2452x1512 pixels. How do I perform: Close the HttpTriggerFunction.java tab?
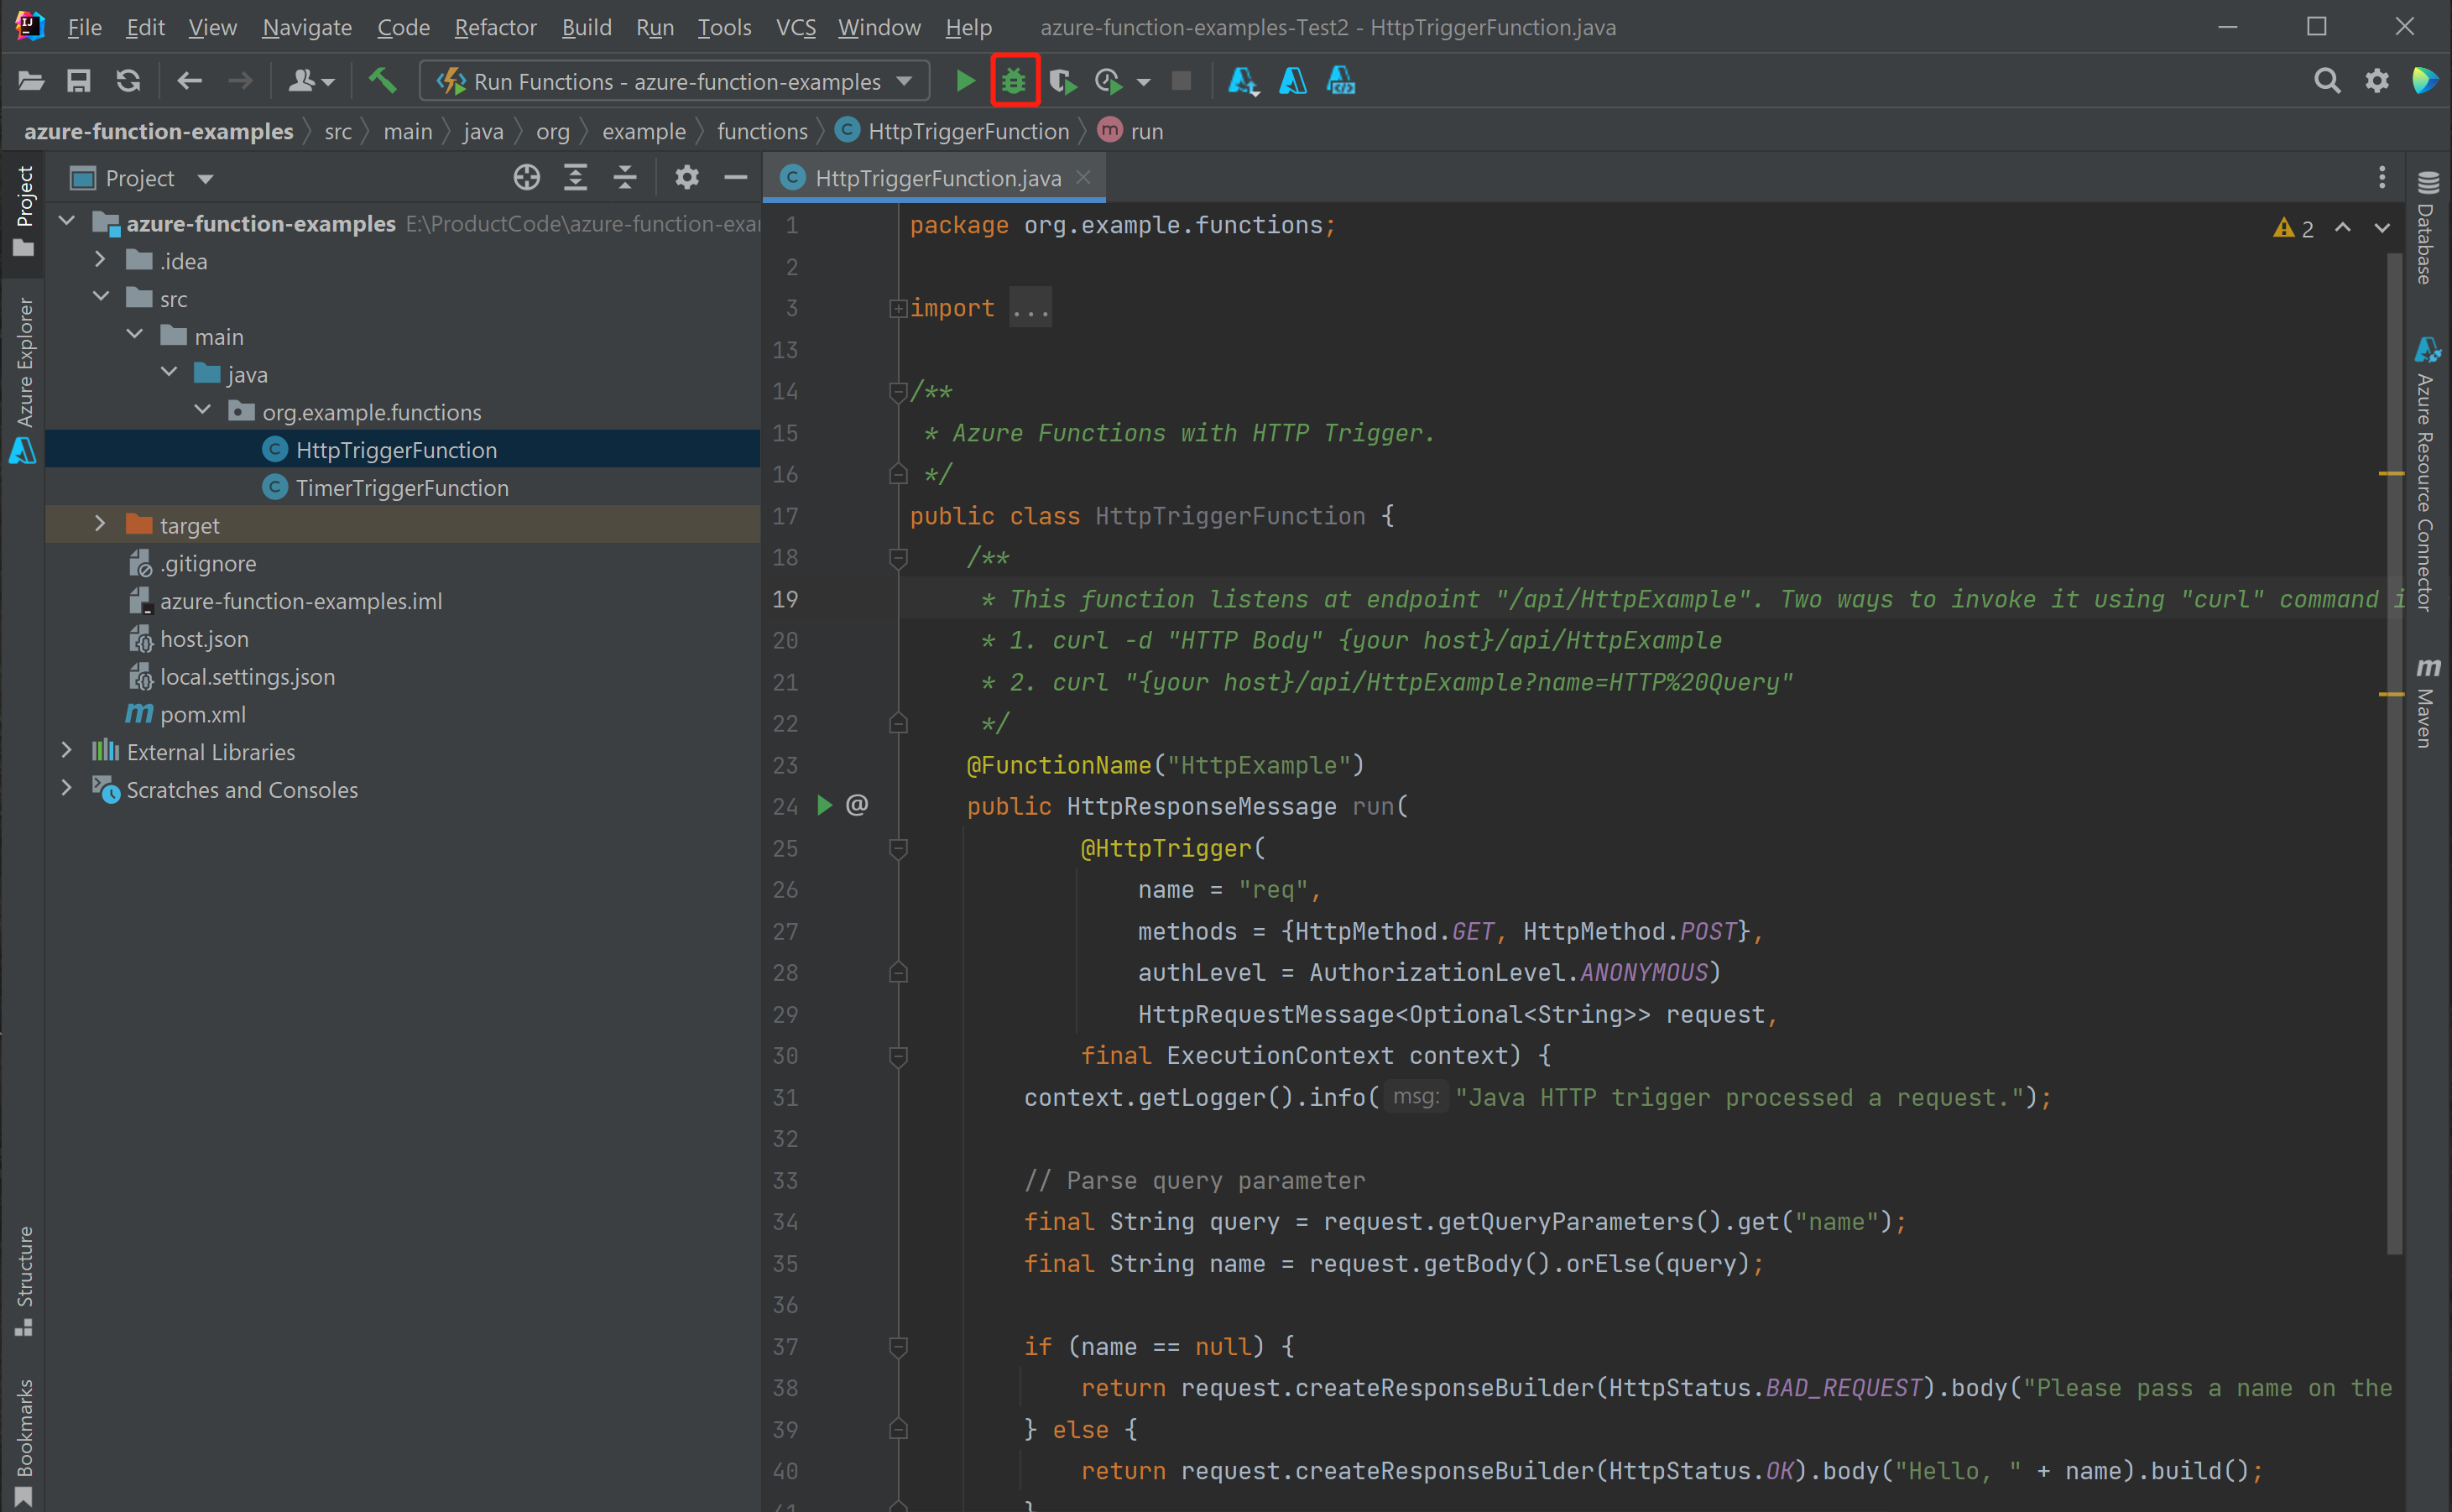pyautogui.click(x=1083, y=177)
